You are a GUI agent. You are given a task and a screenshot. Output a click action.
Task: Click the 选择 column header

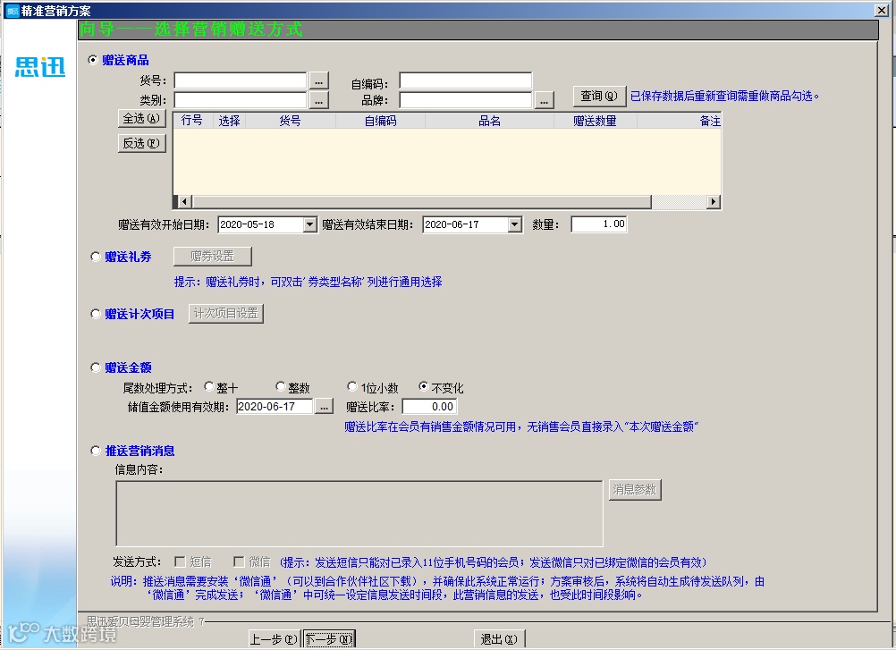tap(229, 121)
